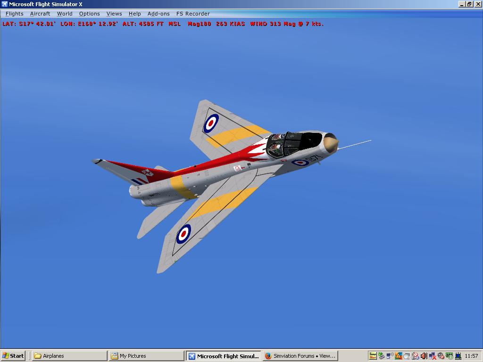Click the display monitor tray icon
The image size is (483, 362).
407,356
